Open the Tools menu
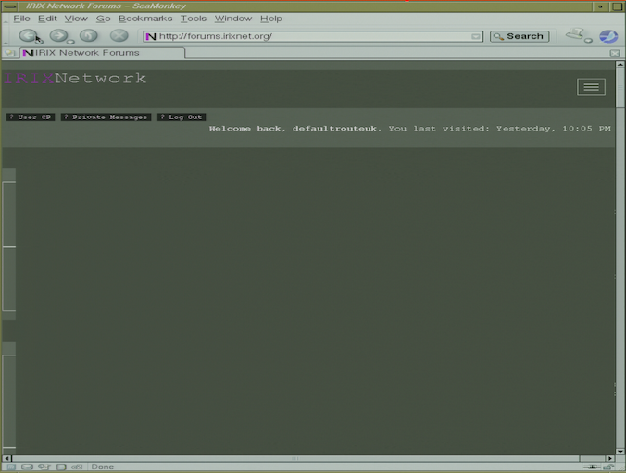 pos(194,19)
